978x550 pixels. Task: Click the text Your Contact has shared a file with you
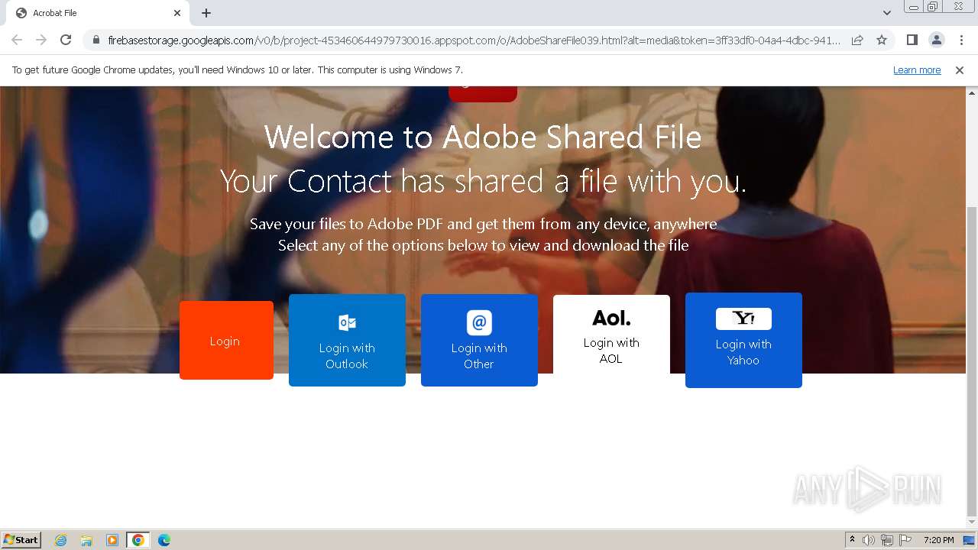pos(483,182)
